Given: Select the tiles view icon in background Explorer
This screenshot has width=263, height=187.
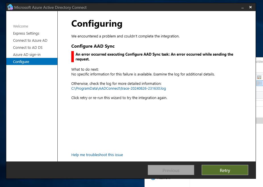Looking at the screenshot, I should click(x=259, y=77).
